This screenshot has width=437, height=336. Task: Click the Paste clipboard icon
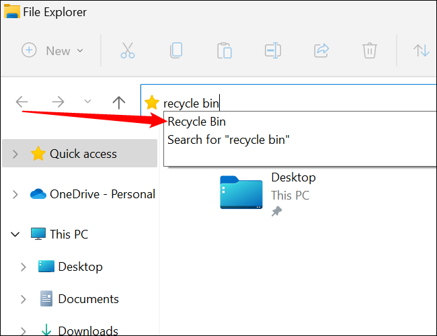[224, 50]
